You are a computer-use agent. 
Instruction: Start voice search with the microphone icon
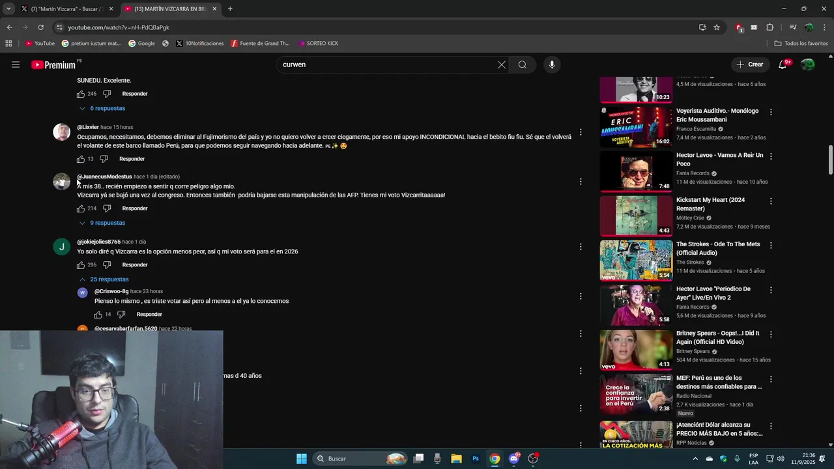click(x=552, y=64)
